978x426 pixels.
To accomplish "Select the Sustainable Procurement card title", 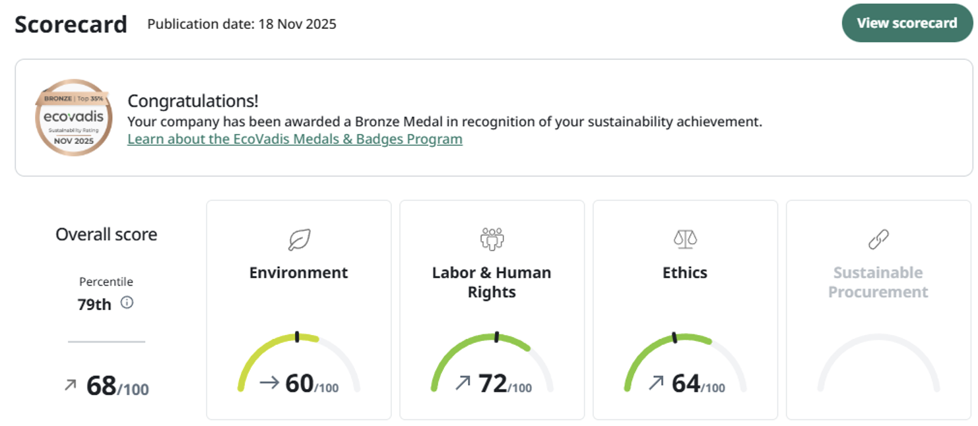I will (878, 282).
